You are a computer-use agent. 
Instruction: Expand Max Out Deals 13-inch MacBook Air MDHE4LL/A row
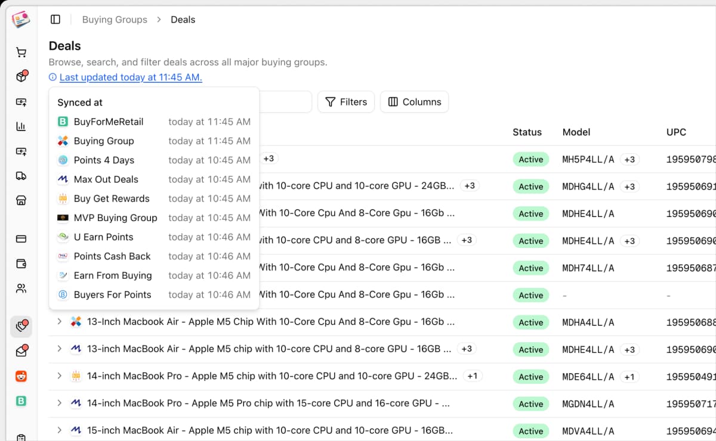pyautogui.click(x=59, y=349)
